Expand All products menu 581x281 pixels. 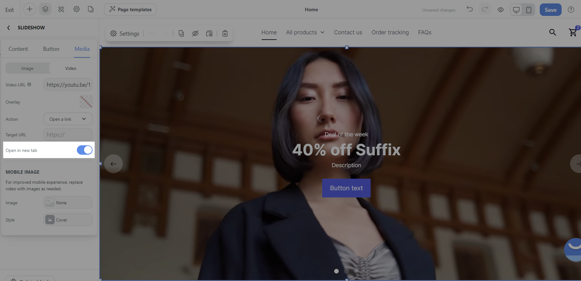305,32
